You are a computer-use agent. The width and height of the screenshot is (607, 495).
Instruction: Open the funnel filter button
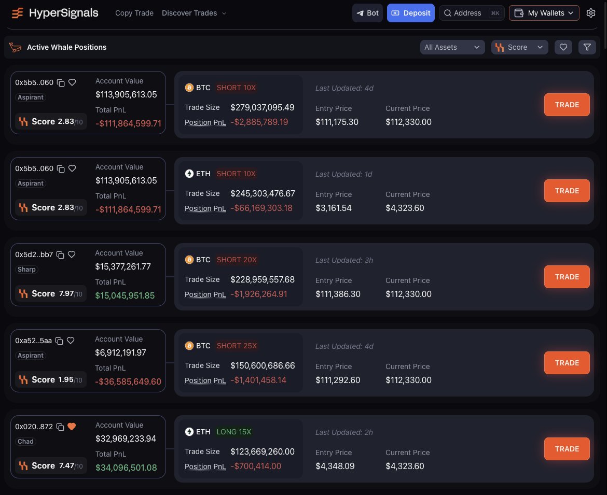point(587,47)
